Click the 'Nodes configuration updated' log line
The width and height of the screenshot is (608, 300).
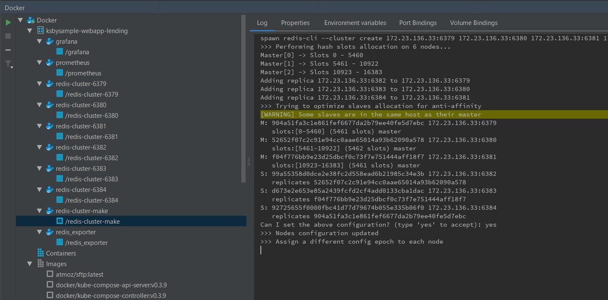(319, 233)
